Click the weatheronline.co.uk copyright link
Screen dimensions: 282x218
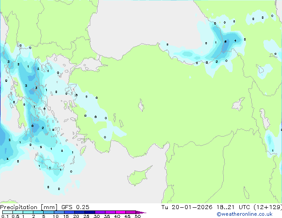[x=245, y=214]
